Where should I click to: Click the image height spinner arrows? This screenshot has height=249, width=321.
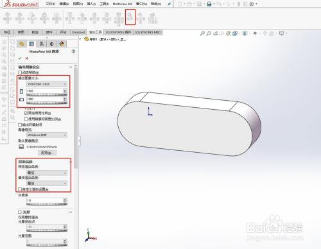(x=65, y=99)
